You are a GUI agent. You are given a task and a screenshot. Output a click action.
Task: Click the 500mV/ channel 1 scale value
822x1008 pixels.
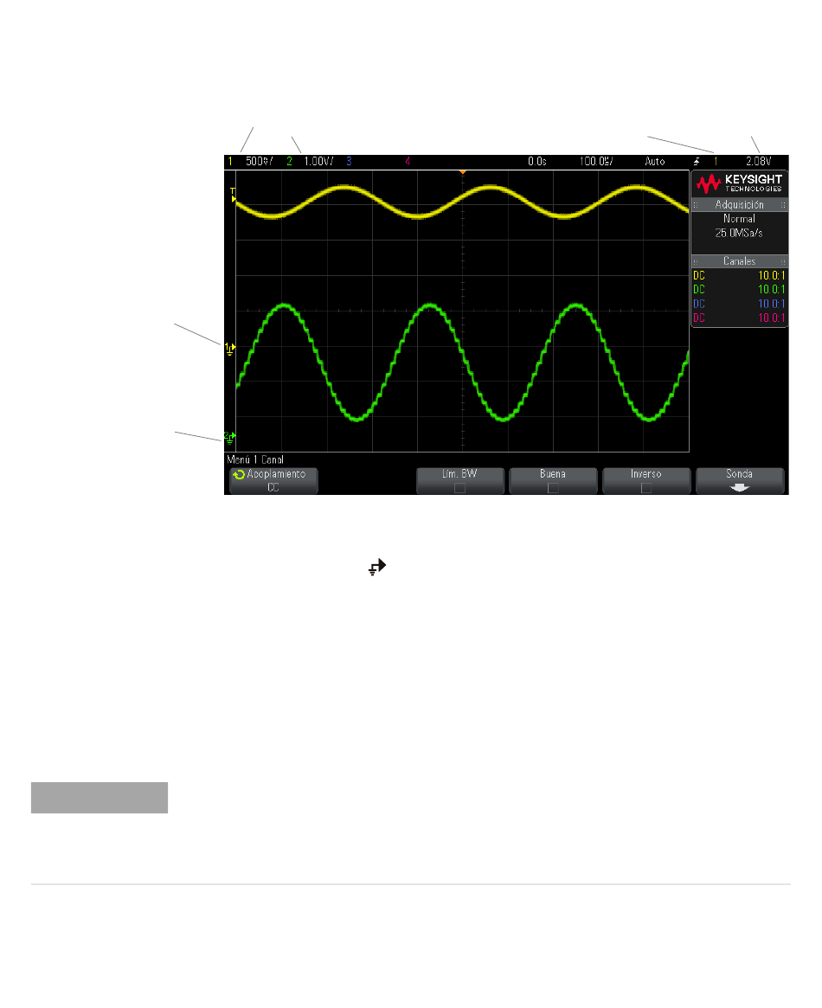pos(259,161)
